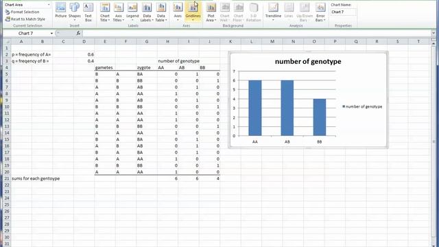The width and height of the screenshot is (439, 247).
Task: Open the Shapes gallery
Action: click(x=75, y=11)
